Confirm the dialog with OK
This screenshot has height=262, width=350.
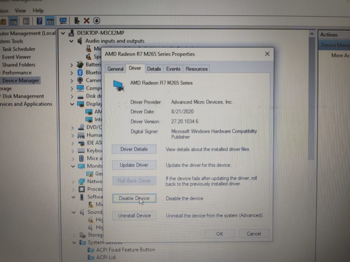tap(220, 234)
